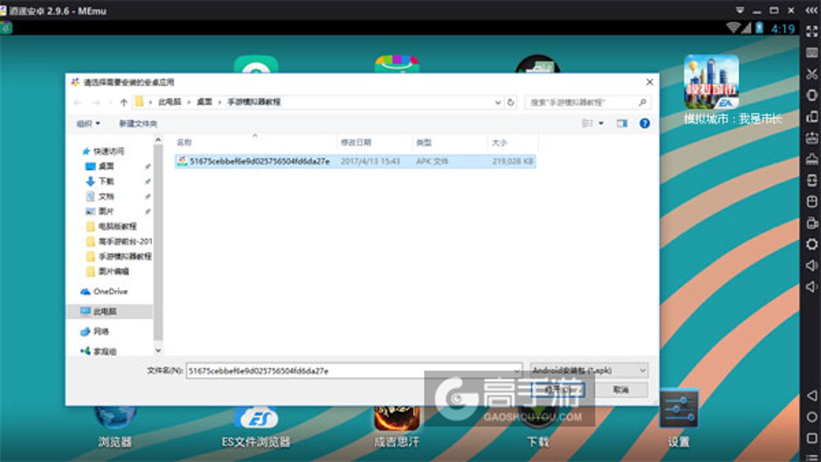Viewport: 821px width, 462px height.
Task: Open SimCity 模拟城市:我是市长 app icon
Action: coord(711,81)
